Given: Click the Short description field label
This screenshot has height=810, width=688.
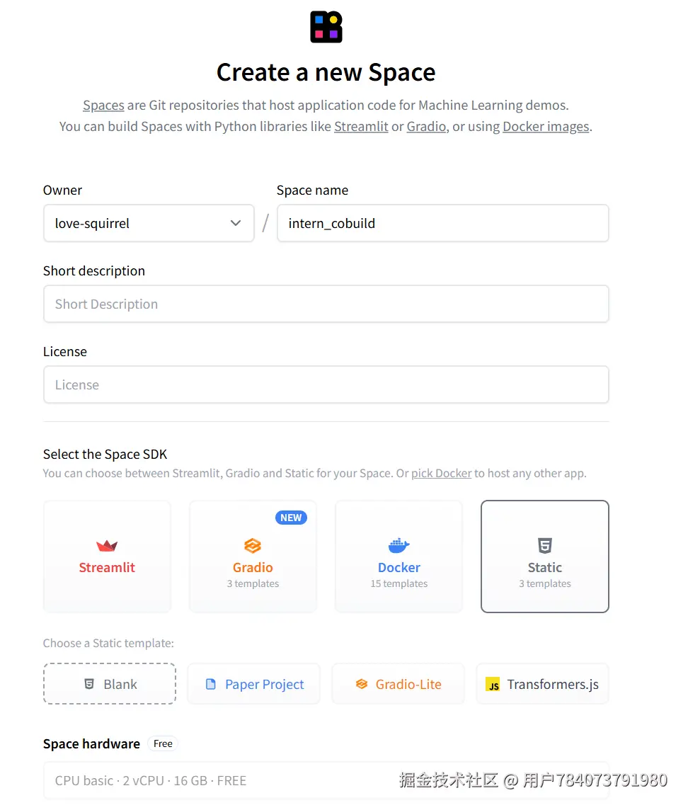Looking at the screenshot, I should (x=94, y=270).
